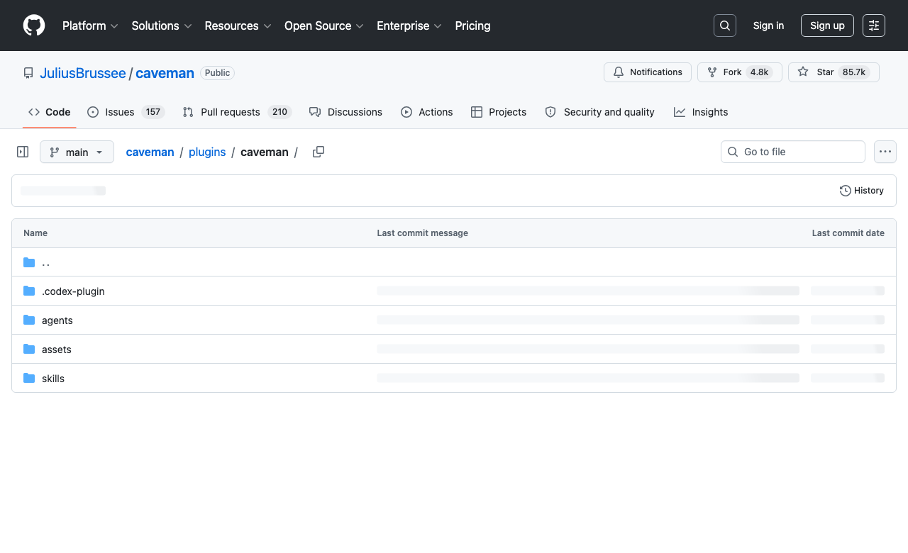Expand the Open Source menu
908x553 pixels.
(324, 26)
